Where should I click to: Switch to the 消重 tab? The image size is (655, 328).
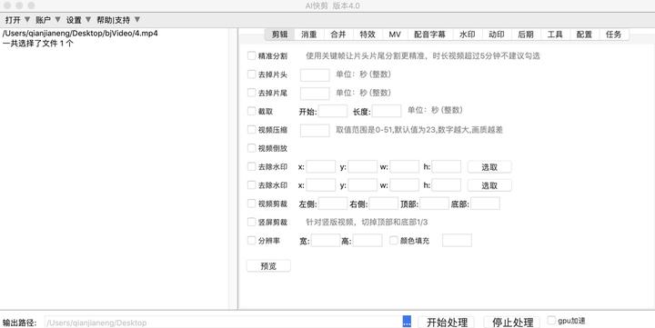[308, 35]
